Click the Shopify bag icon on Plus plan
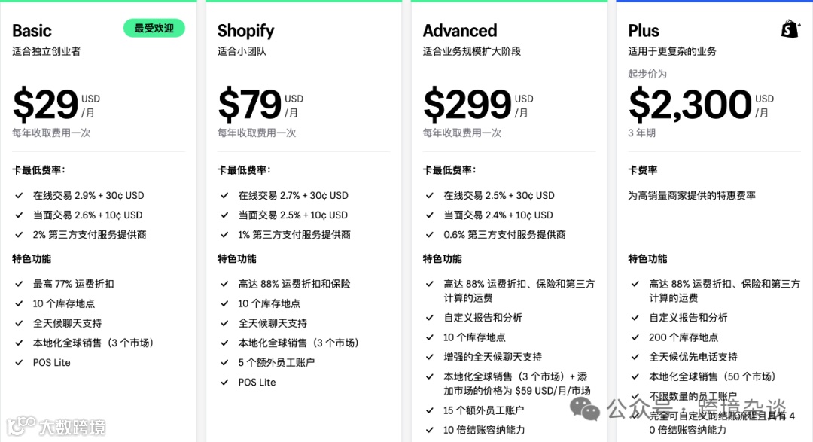This screenshot has height=442, width=813. [x=790, y=29]
